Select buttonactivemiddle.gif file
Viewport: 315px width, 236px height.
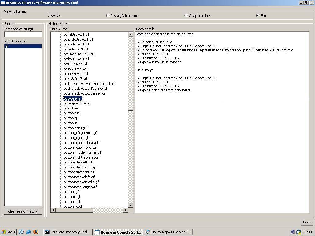click(80, 167)
